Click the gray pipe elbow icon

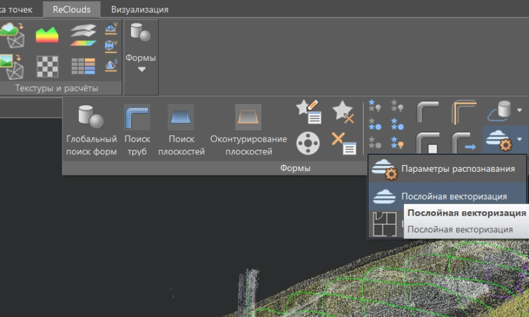pyautogui.click(x=427, y=112)
